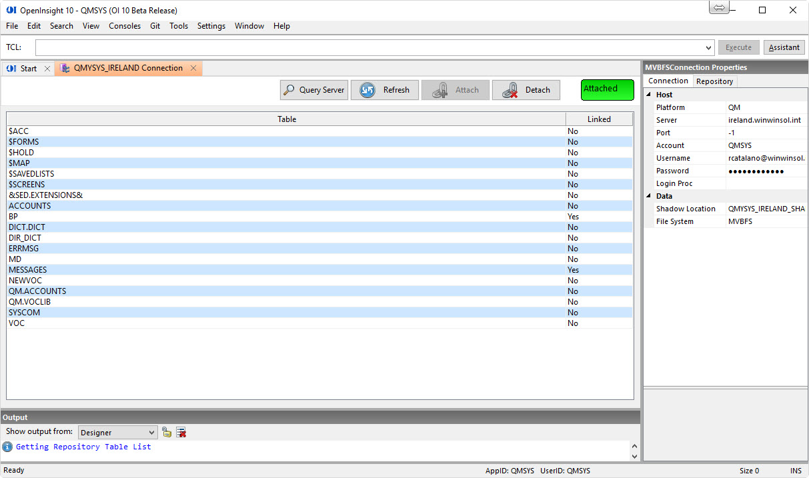The image size is (809, 478).
Task: Open the Edit menu
Action: (34, 26)
